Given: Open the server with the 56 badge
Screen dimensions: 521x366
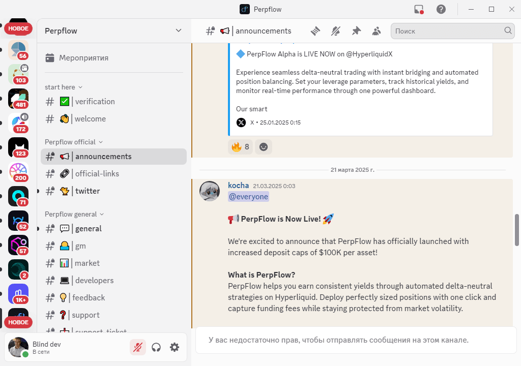Looking at the screenshot, I should click(18, 50).
